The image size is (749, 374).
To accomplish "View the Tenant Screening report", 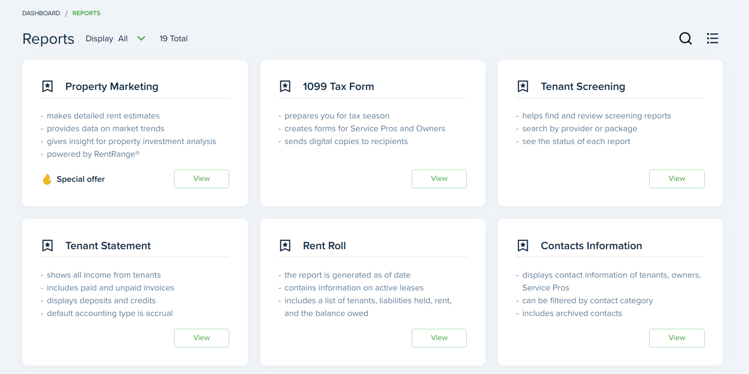I will 676,179.
